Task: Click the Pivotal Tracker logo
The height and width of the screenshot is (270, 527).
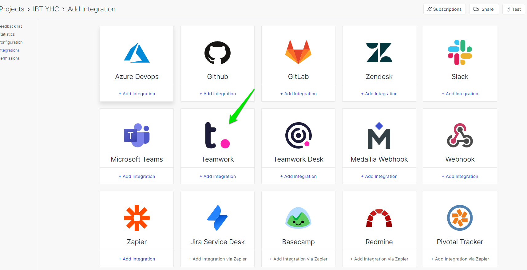Action: [x=460, y=218]
